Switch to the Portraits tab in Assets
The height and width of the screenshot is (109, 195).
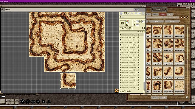pyautogui.click(x=155, y=14)
